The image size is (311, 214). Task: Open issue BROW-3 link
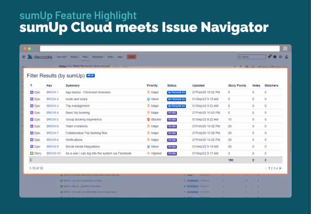52,106
